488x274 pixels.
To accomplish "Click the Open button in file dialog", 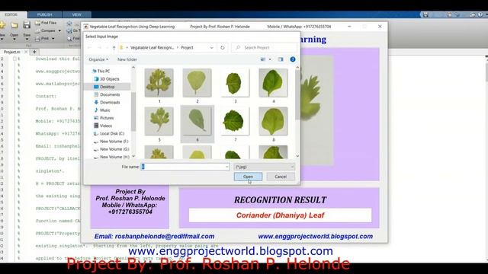I will (x=248, y=177).
